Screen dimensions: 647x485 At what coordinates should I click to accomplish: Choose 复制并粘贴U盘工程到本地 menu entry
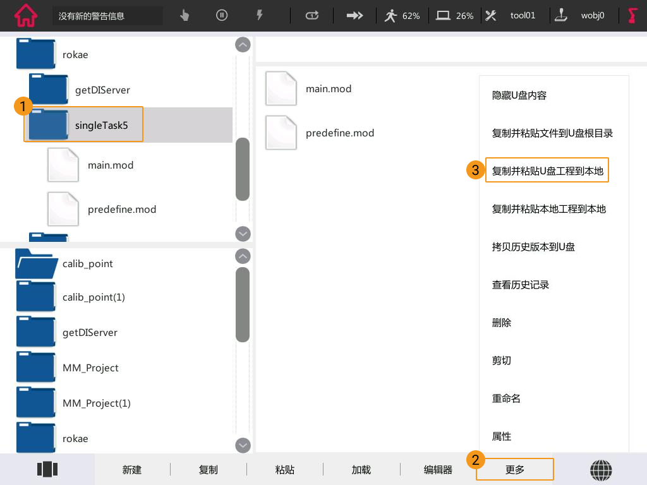547,171
